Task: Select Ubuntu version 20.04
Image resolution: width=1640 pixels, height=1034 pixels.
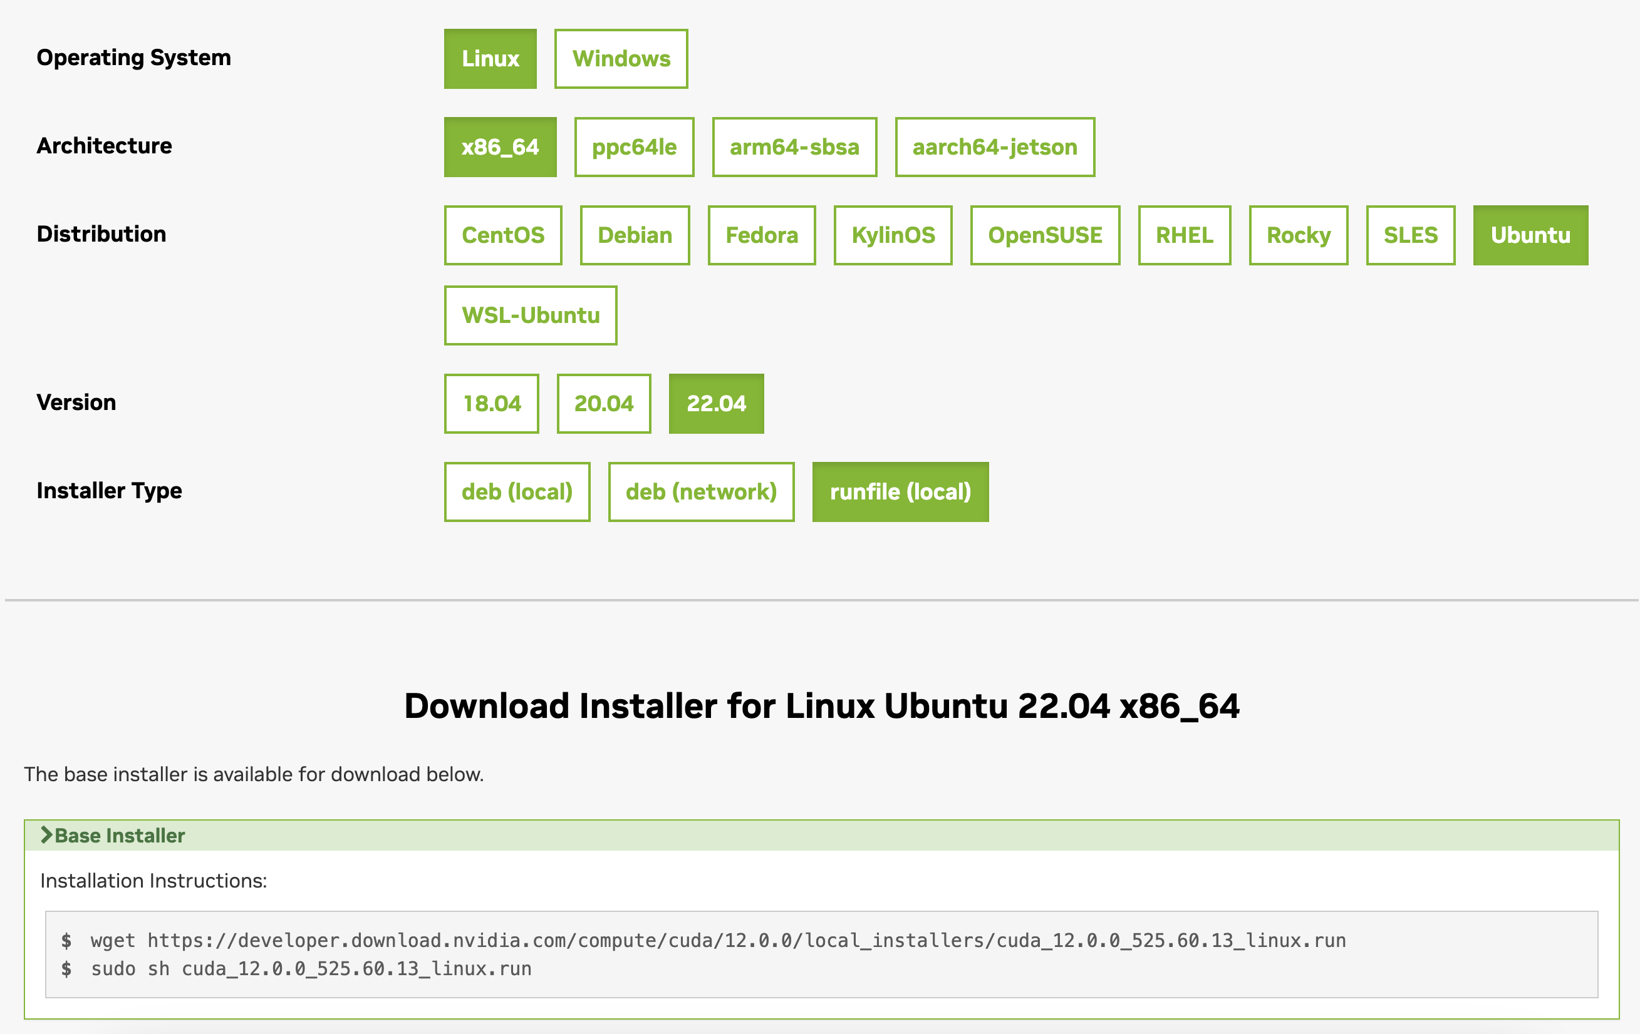Action: [x=603, y=404]
